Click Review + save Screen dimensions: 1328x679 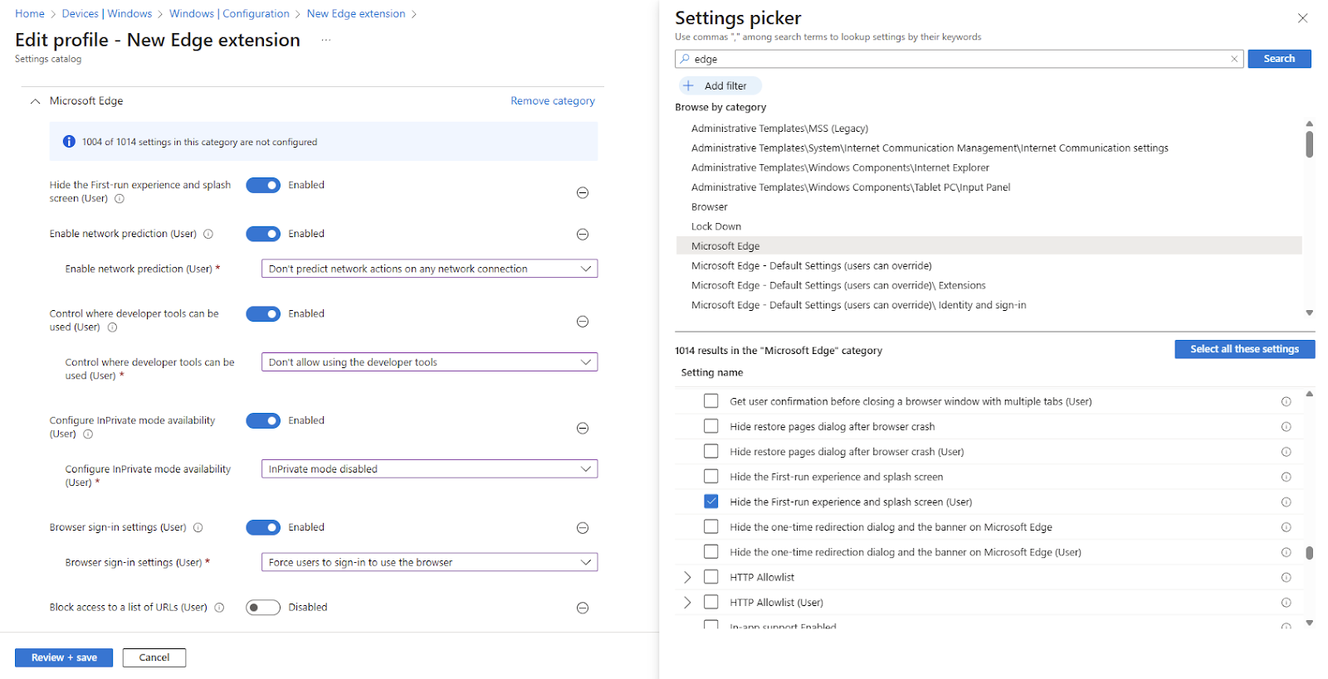pos(64,657)
